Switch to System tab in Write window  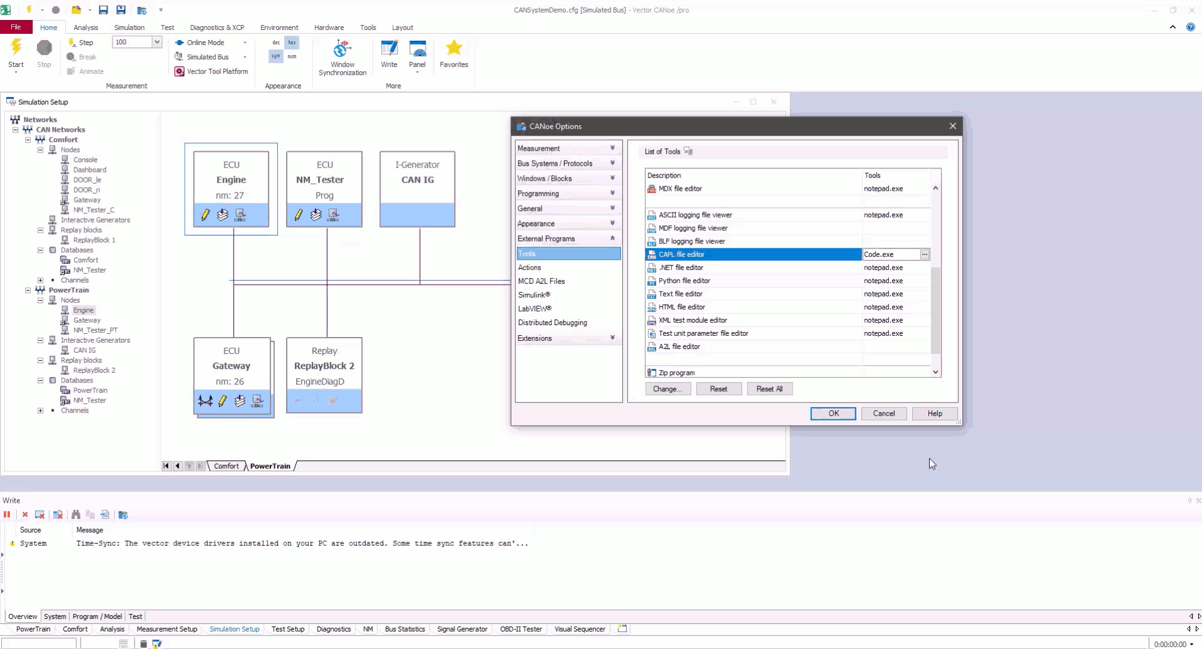pyautogui.click(x=54, y=616)
